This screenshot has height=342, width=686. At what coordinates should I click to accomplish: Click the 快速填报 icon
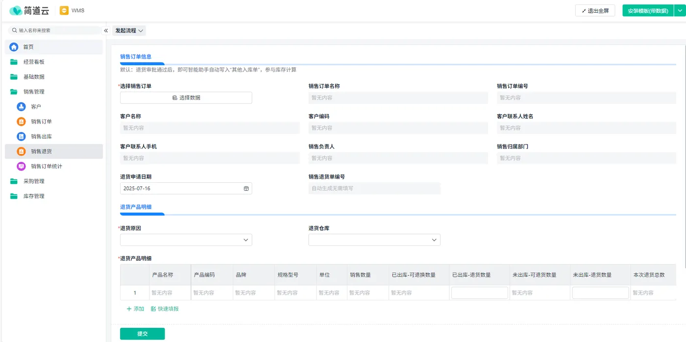[x=153, y=309]
